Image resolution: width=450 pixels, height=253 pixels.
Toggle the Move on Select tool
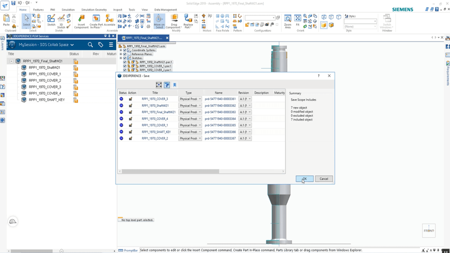click(x=159, y=21)
